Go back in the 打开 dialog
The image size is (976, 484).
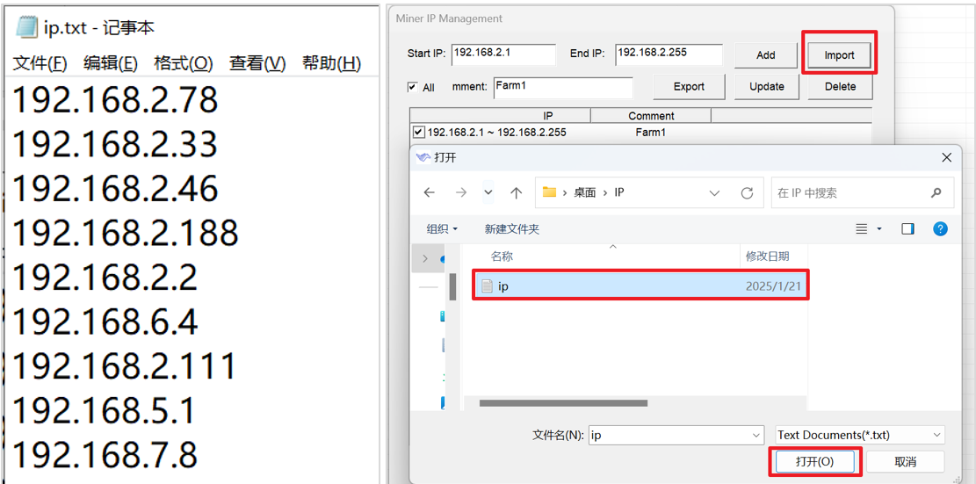pyautogui.click(x=429, y=193)
